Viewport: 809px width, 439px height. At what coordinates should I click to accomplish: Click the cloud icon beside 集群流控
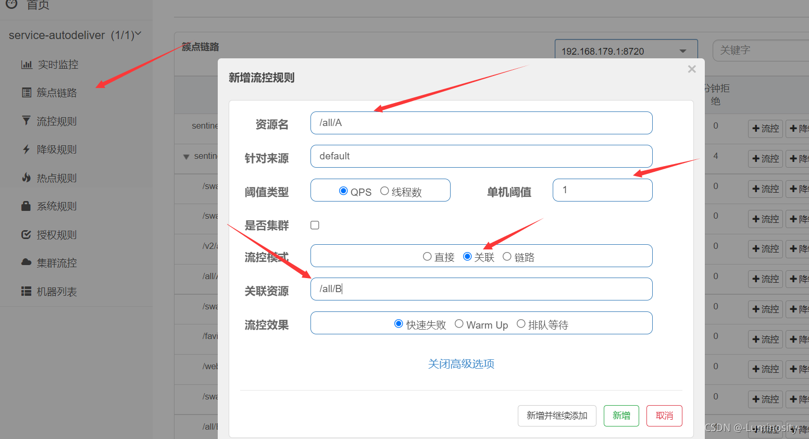click(26, 262)
